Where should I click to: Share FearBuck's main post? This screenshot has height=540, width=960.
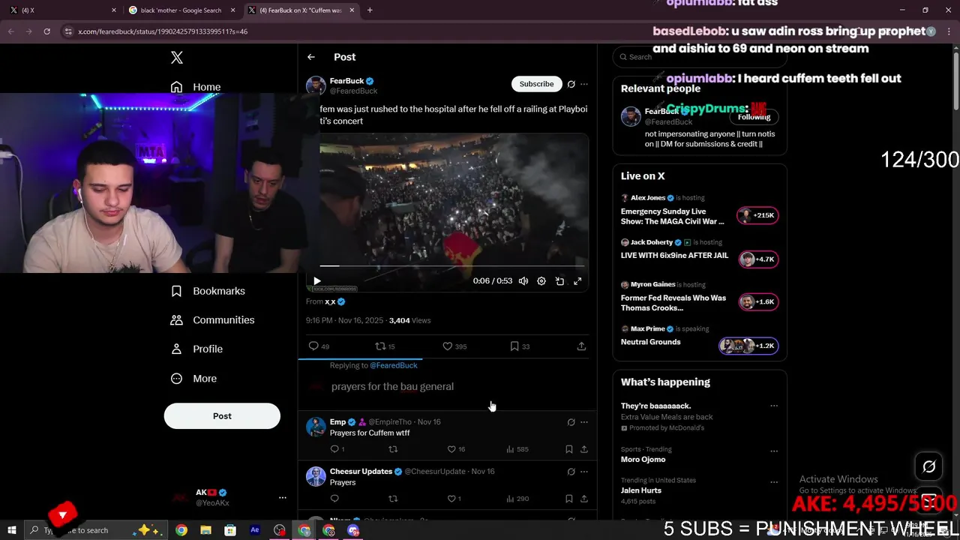pyautogui.click(x=581, y=346)
